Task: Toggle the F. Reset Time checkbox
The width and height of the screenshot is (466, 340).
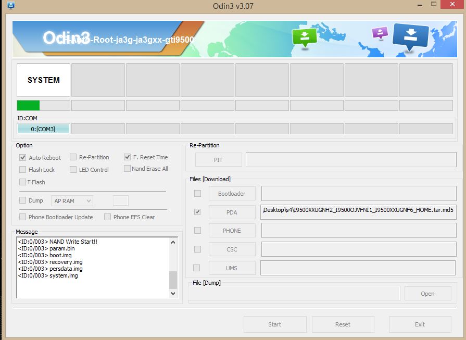Action: [x=127, y=157]
